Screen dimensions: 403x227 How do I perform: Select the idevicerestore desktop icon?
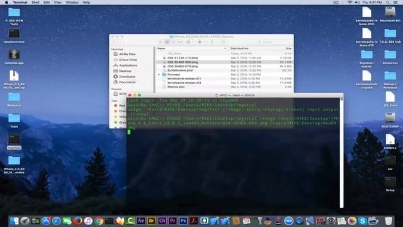coord(14,36)
